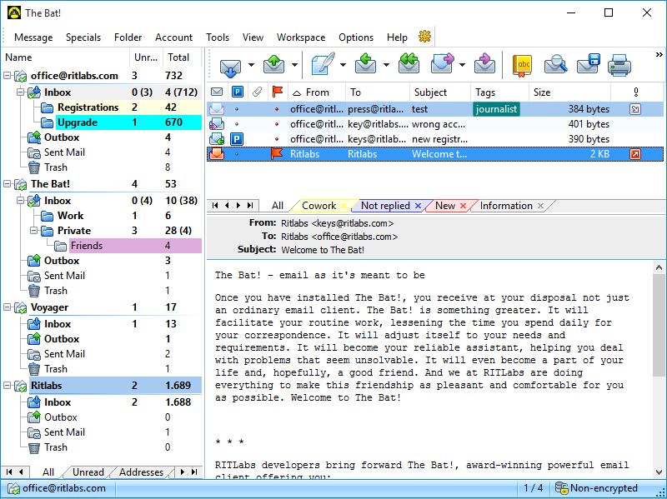
Task: Click the yellow gear icon in menu bar
Action: (424, 37)
